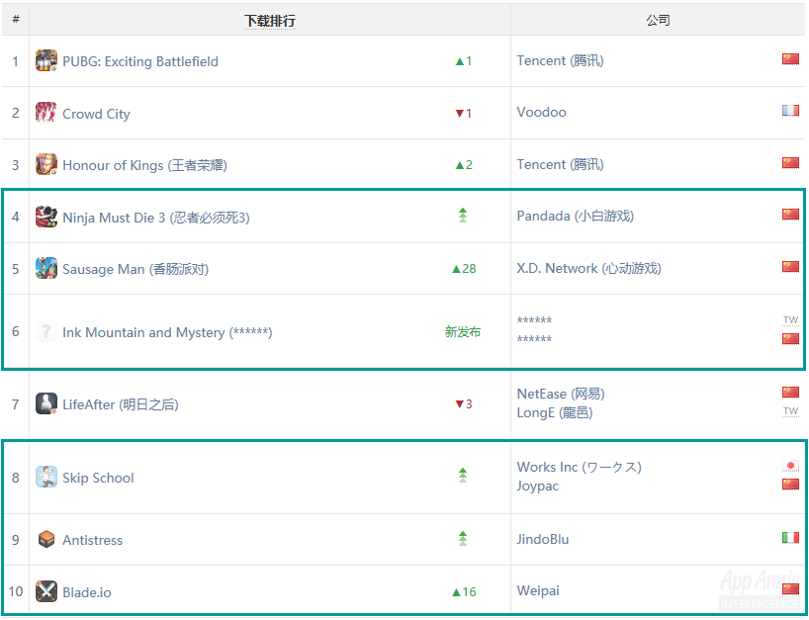Click the China flag beside Weipai

tap(790, 589)
